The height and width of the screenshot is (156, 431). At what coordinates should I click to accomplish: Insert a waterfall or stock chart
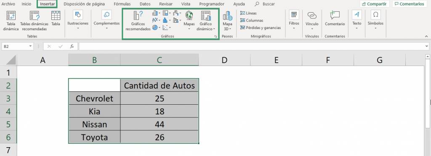(177, 13)
